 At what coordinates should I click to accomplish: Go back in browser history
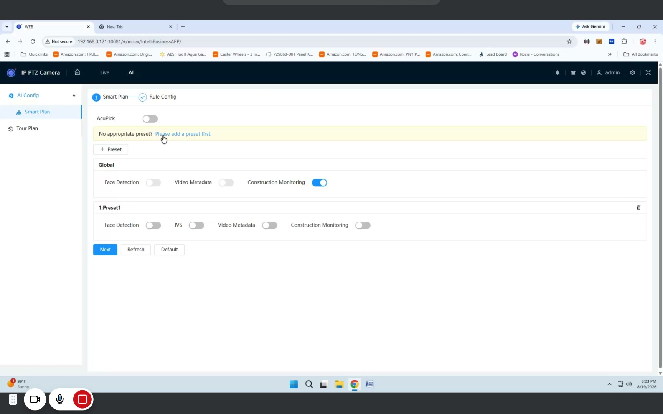point(8,41)
